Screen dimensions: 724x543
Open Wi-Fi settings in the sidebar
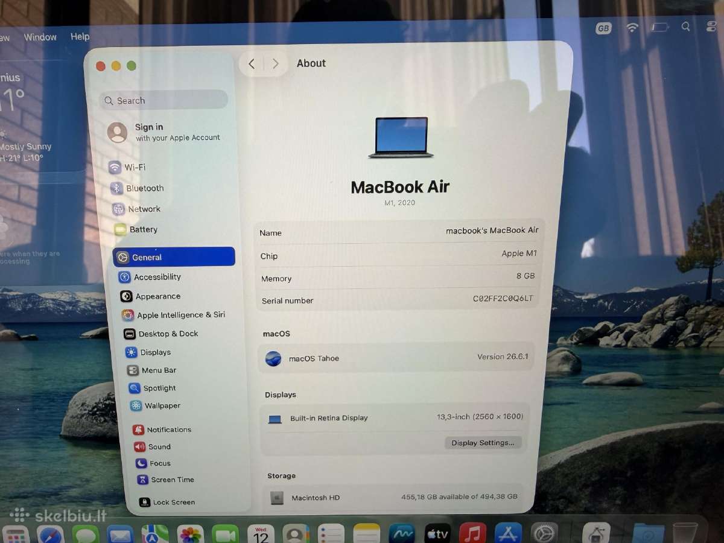127,167
